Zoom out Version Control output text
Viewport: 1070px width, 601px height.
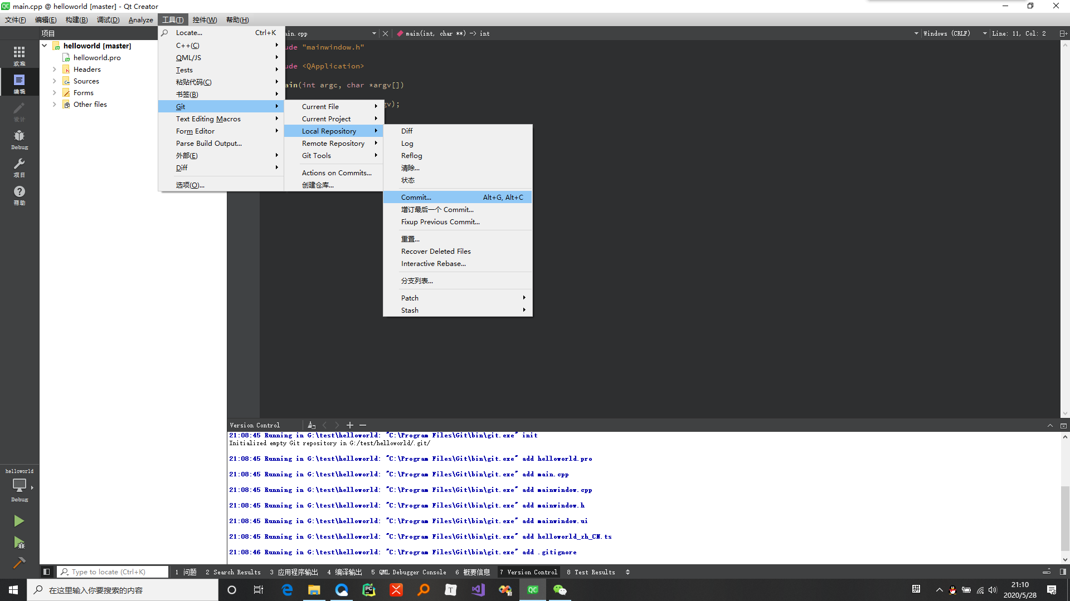tap(363, 425)
